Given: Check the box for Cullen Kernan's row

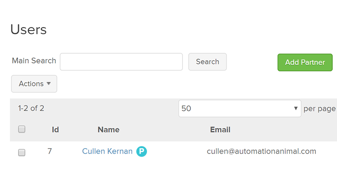Looking at the screenshot, I should [22, 152].
